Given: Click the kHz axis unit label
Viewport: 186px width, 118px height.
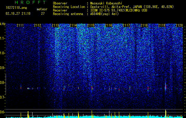Looking at the screenshot, I should pos(3,24).
